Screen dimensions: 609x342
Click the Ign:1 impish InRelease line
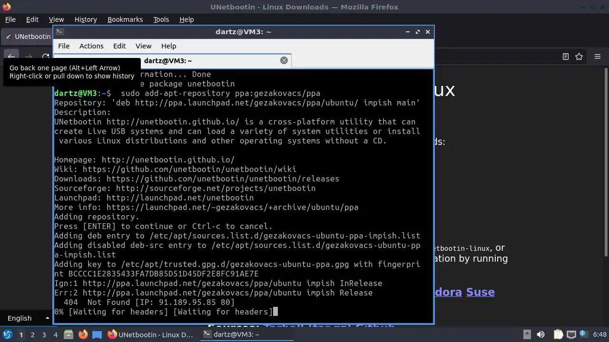(x=218, y=283)
